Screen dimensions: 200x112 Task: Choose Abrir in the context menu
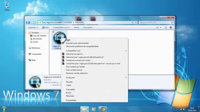(95, 40)
